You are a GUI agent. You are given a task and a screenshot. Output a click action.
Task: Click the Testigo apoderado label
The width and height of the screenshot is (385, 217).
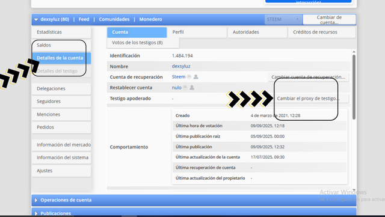pyautogui.click(x=131, y=99)
